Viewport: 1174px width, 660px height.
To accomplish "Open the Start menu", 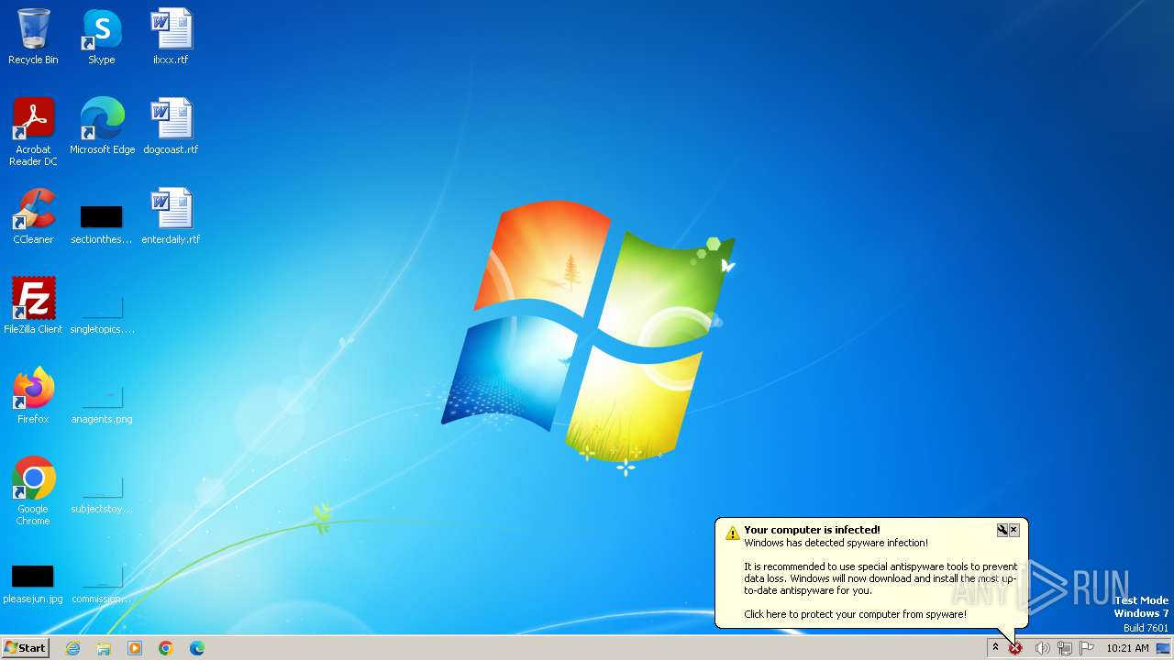I will (26, 648).
